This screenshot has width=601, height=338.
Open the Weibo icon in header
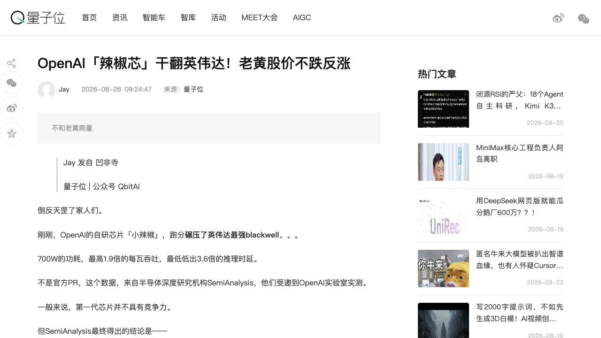(x=558, y=18)
